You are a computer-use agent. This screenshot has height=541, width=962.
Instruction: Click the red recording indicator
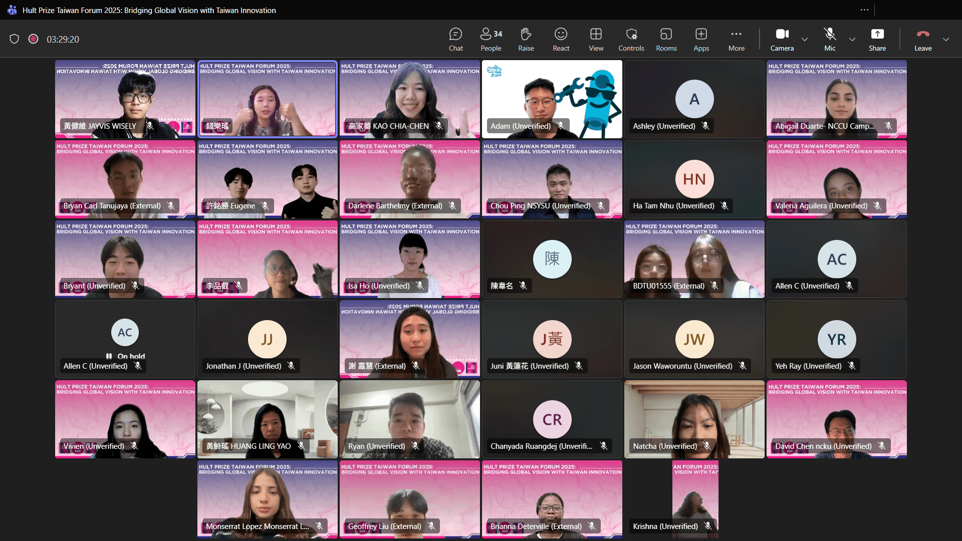33,39
